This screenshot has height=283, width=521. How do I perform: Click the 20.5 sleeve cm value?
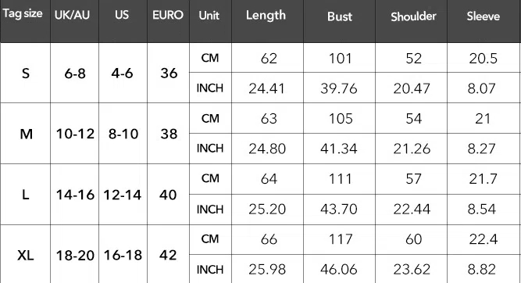(x=484, y=59)
